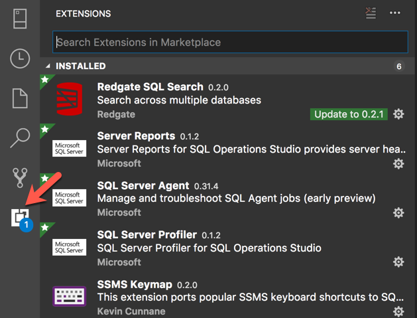Click the starred badge on Redgate SQL Search
The image size is (417, 318).
[x=46, y=80]
